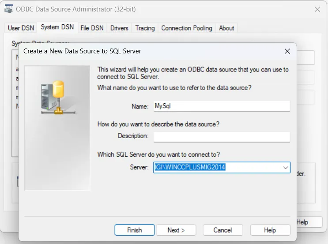This screenshot has height=244, width=328.
Task: Click the Next > button
Action: tap(176, 230)
